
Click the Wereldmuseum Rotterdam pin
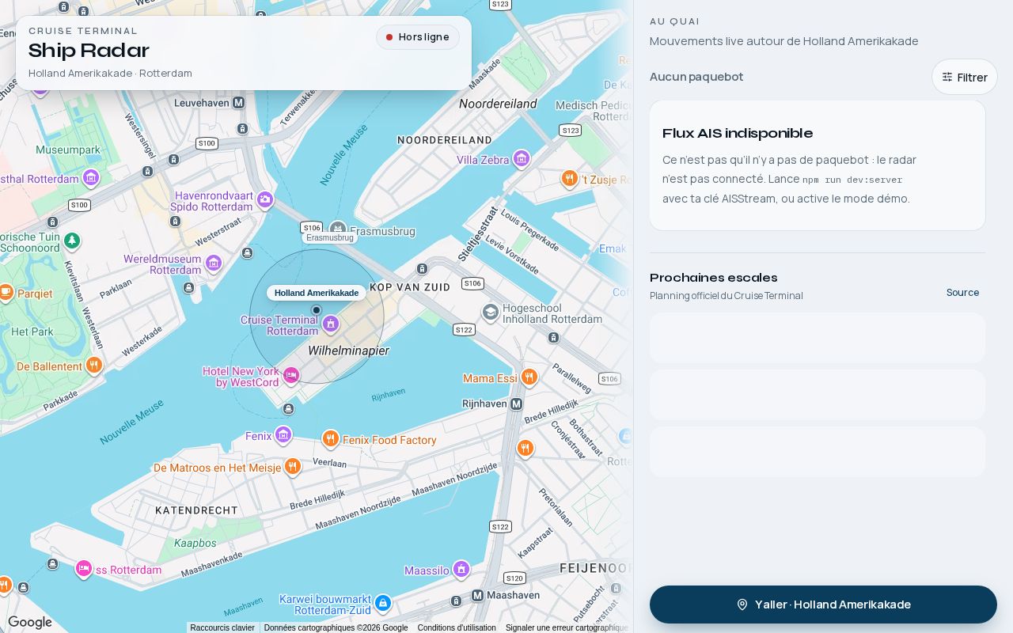213,263
